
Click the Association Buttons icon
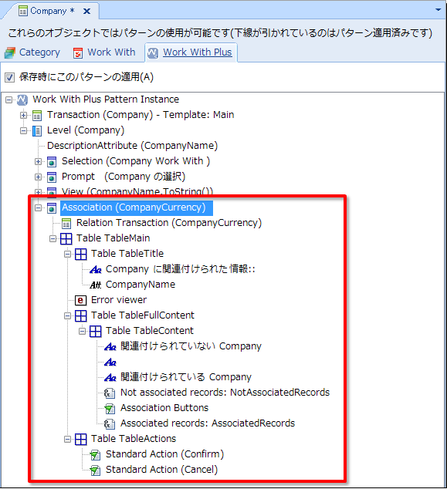point(110,408)
